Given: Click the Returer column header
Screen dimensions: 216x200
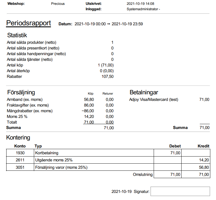Looking at the screenshot, I should [108, 93].
